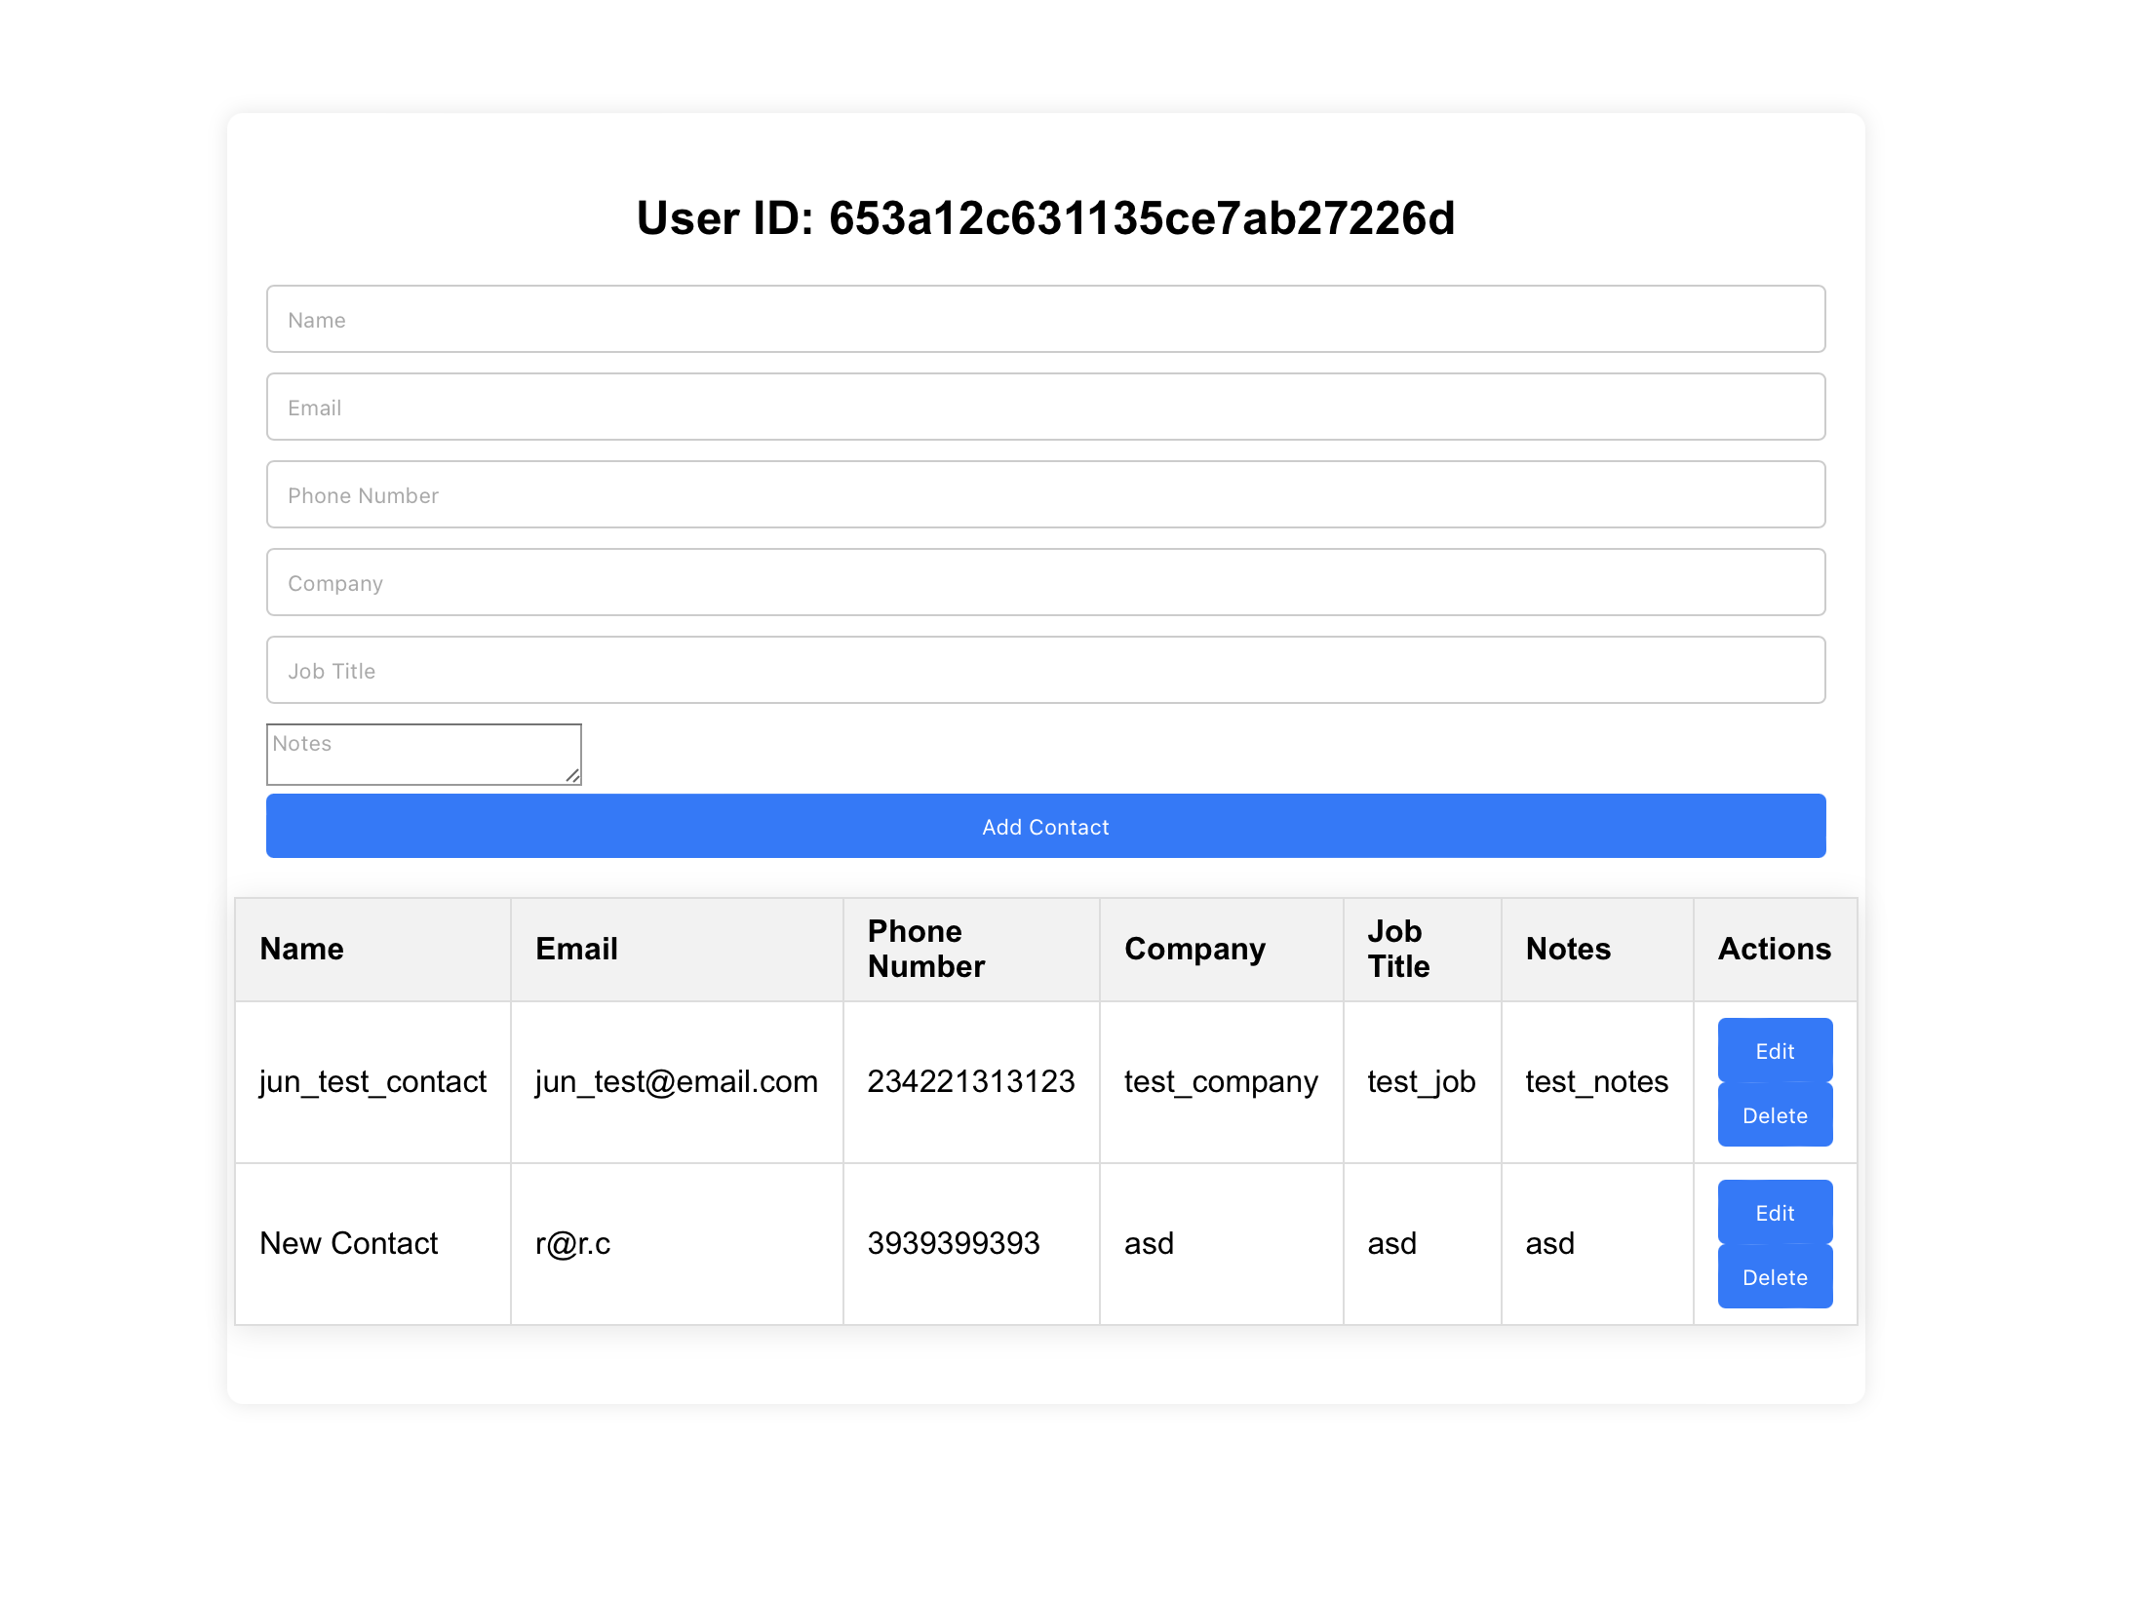Select phone number 3939399393

[x=971, y=1243]
